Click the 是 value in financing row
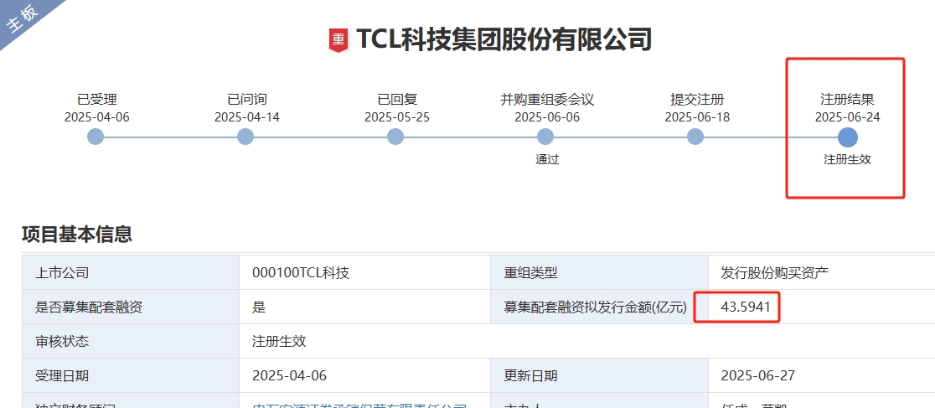935x408 pixels. (259, 307)
